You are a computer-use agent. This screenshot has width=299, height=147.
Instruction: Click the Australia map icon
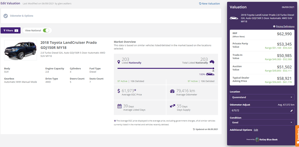[212, 62]
